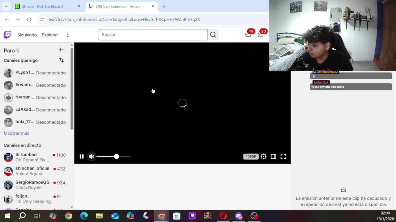Image resolution: width=396 pixels, height=222 pixels.
Task: Open WinRAR from the taskbar
Action: [x=208, y=216]
